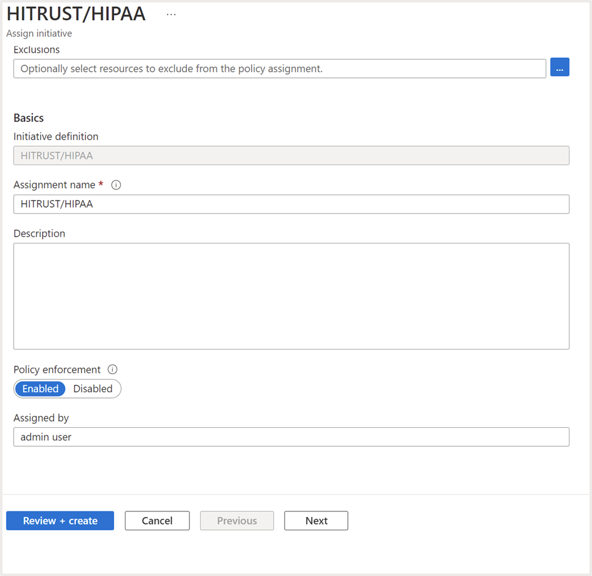The width and height of the screenshot is (592, 576).
Task: Click the info icon next to Assignment name
Action: (115, 185)
